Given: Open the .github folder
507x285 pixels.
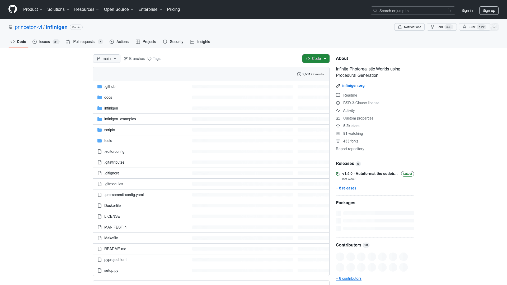Looking at the screenshot, I should pyautogui.click(x=110, y=87).
